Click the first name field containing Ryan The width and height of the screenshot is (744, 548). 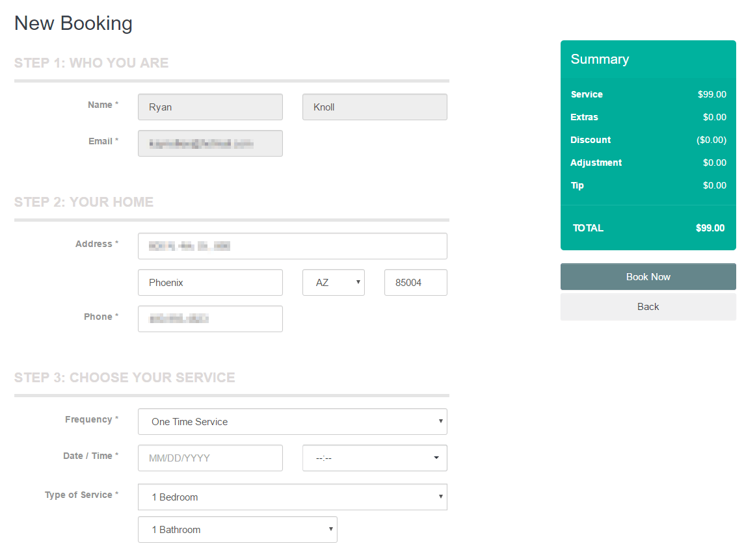click(210, 107)
